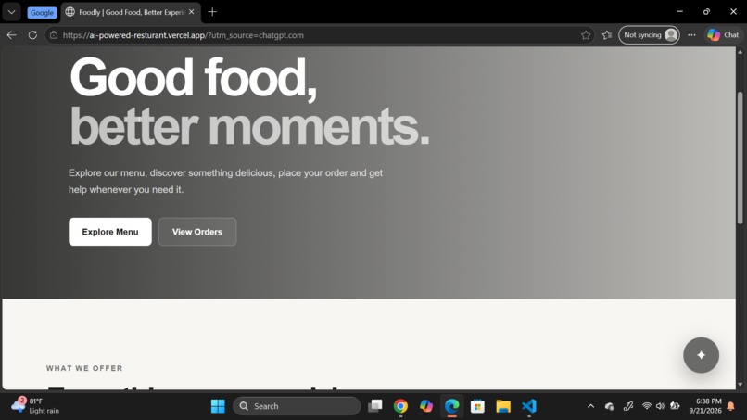
Task: Click the pen tray icon
Action: coord(628,406)
